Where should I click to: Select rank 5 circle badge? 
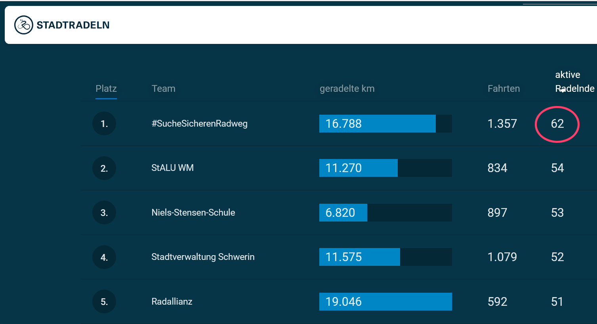[104, 301]
